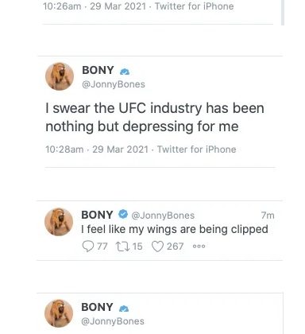Image resolution: width=305 pixels, height=334 pixels.
Task: Open profile picture on UFC industry tweet
Action: 60,76
